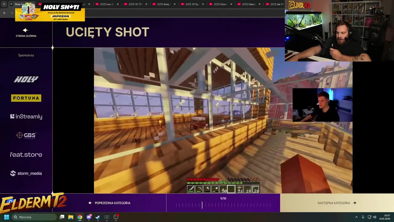
Task: Open File Explorer from taskbar
Action: coord(70,217)
